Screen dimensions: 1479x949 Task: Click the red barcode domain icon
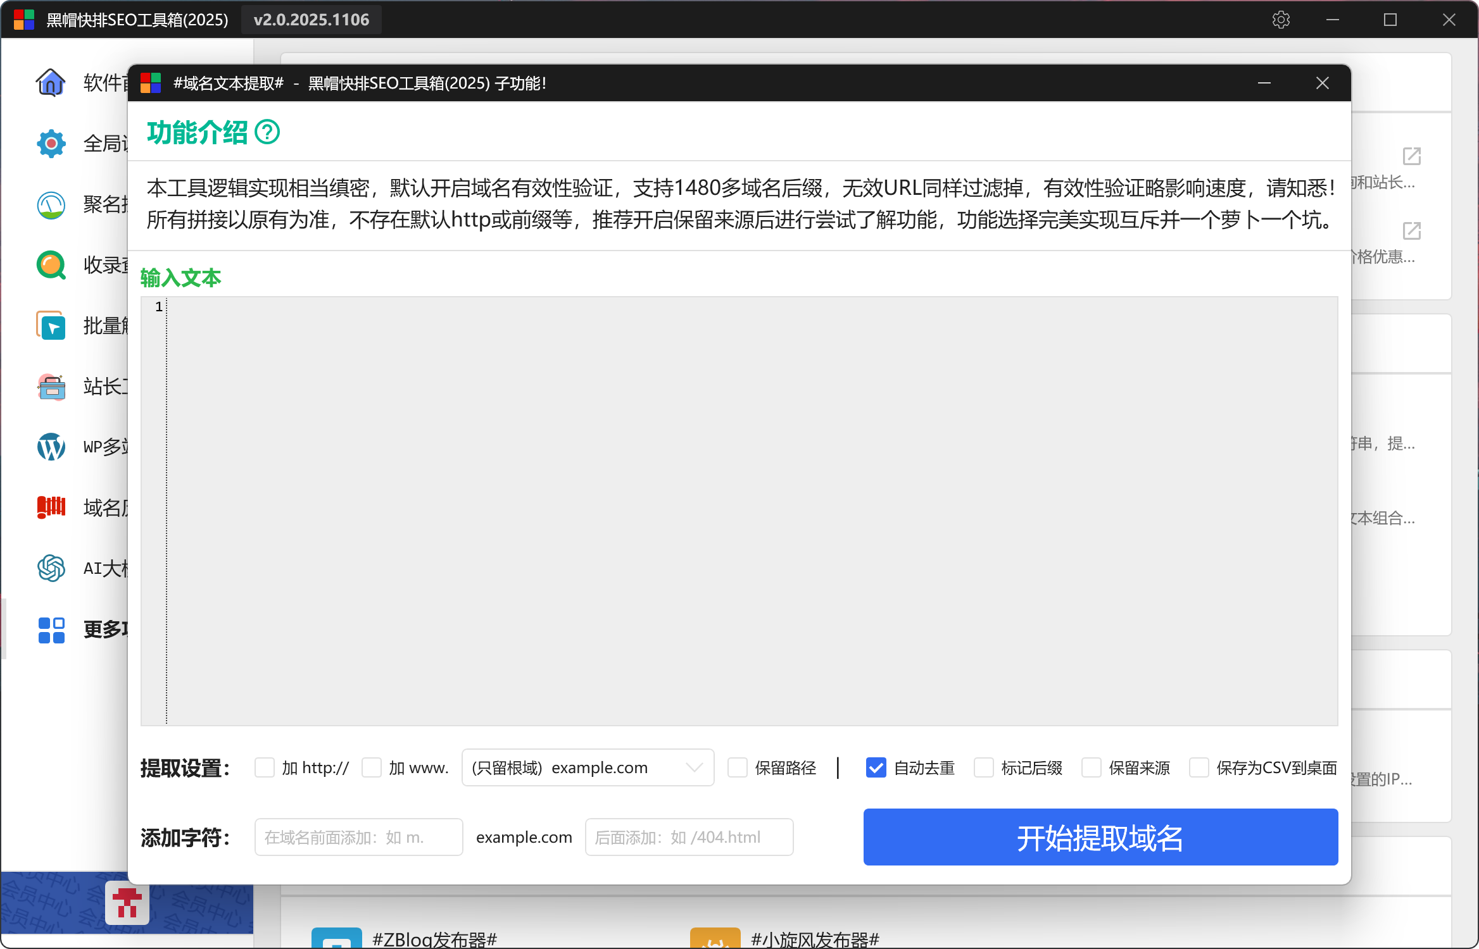(x=51, y=507)
